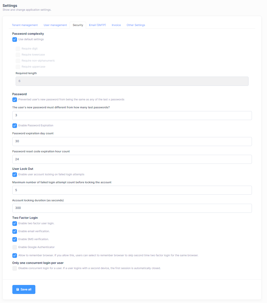Click the Save all button
Image resolution: width=267 pixels, height=303 pixels.
24,290
